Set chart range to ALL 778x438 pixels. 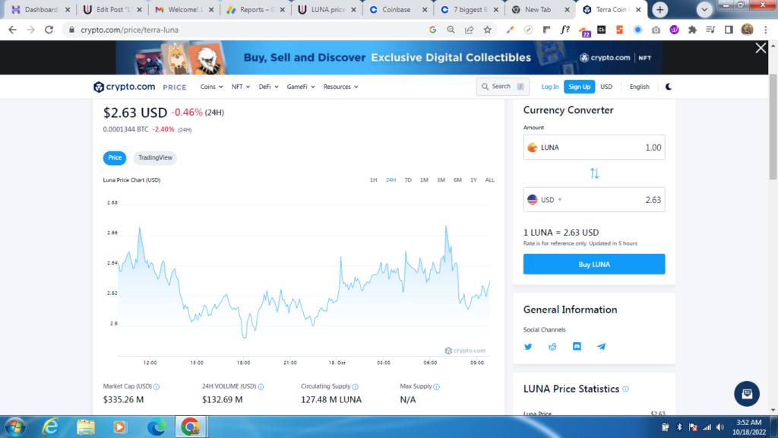(x=490, y=180)
